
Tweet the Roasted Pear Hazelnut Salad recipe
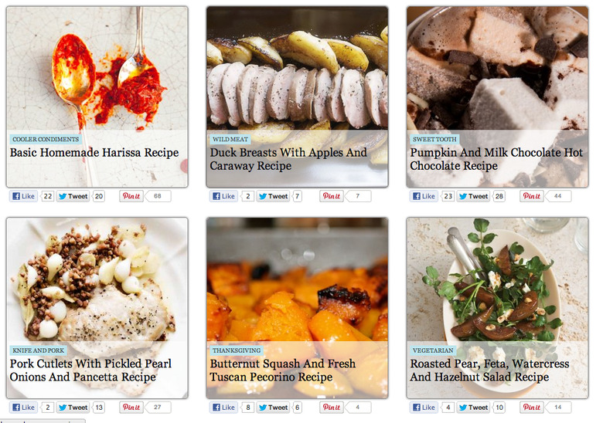pos(473,408)
